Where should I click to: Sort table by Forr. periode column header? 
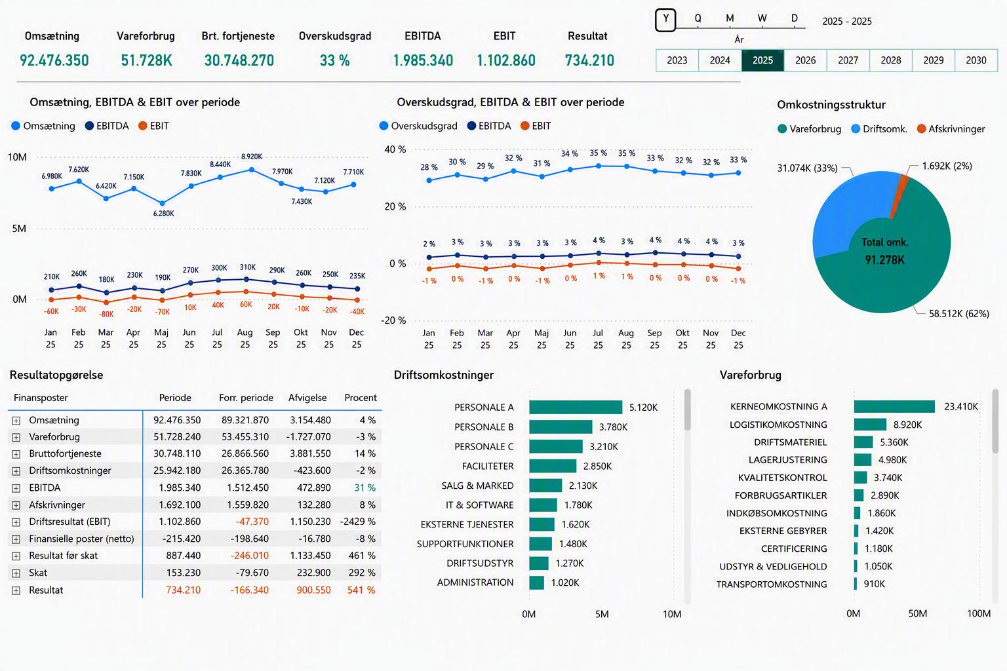(x=246, y=398)
